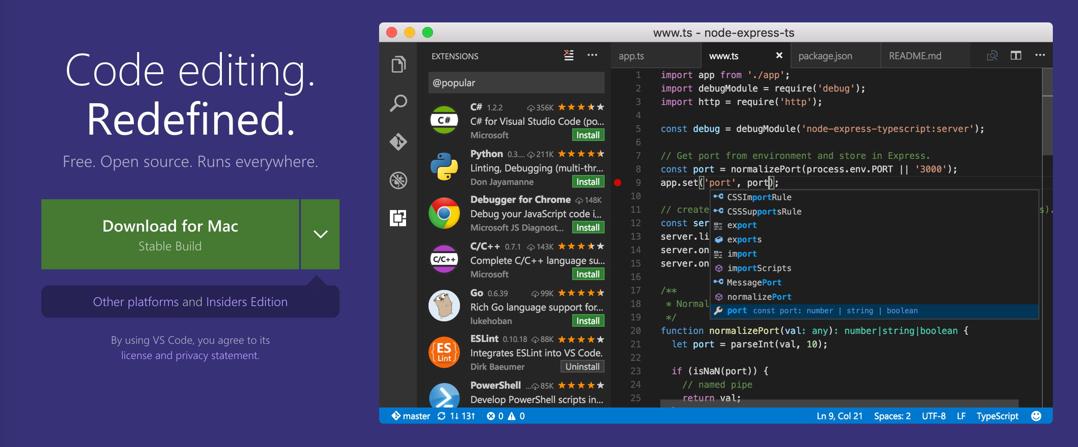This screenshot has width=1078, height=447.
Task: Expand the download options dropdown arrow
Action: 320,234
